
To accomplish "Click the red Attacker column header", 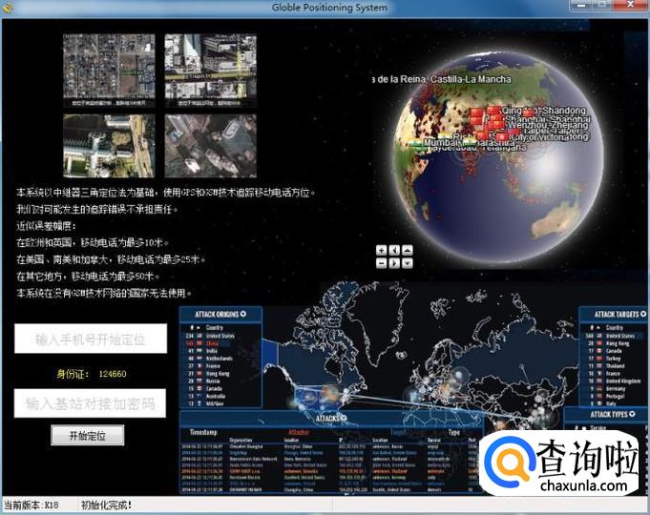I will 299,432.
